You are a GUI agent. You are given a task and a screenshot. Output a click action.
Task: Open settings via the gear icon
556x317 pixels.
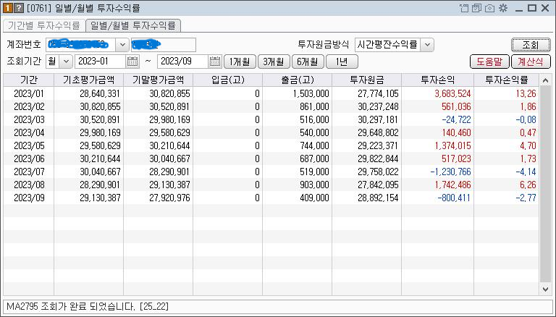tap(503, 8)
